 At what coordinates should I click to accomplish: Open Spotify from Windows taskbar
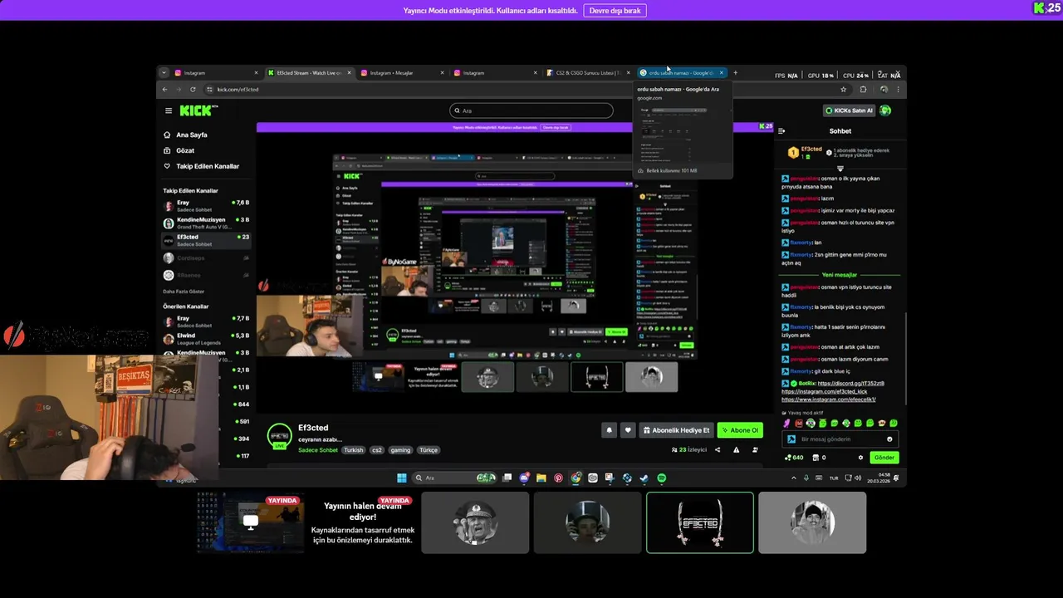click(x=662, y=478)
